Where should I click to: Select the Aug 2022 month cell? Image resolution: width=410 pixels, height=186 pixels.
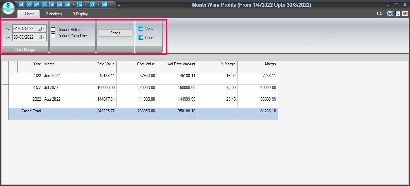click(60, 102)
